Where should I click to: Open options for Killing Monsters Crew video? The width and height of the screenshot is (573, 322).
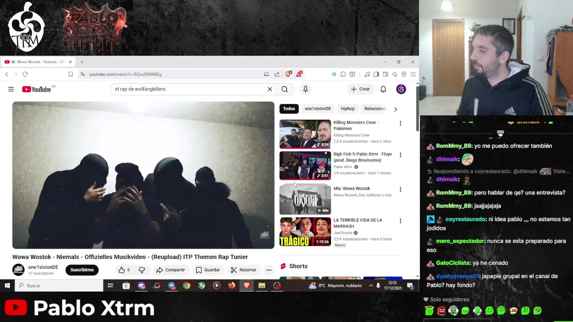tap(400, 123)
